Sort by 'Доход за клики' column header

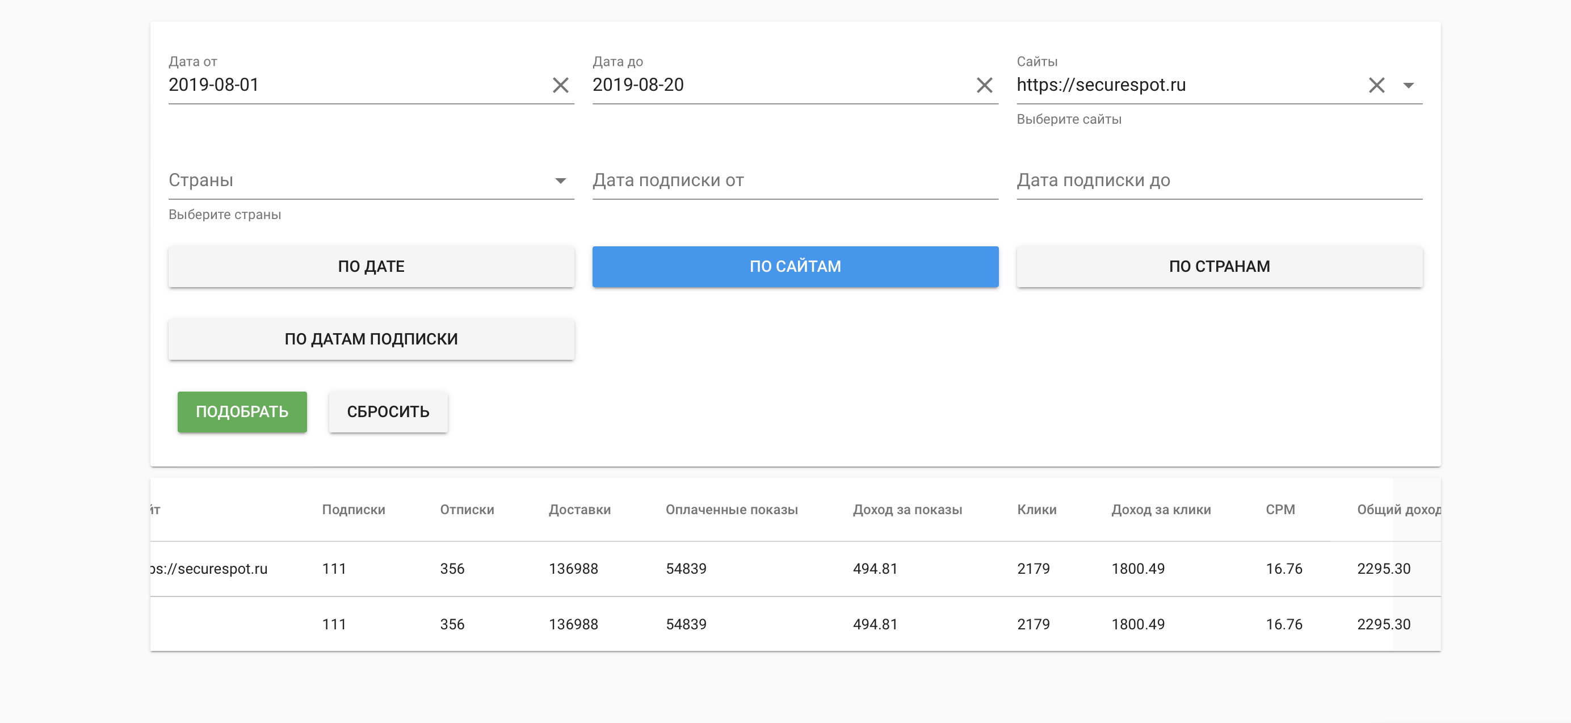coord(1161,510)
